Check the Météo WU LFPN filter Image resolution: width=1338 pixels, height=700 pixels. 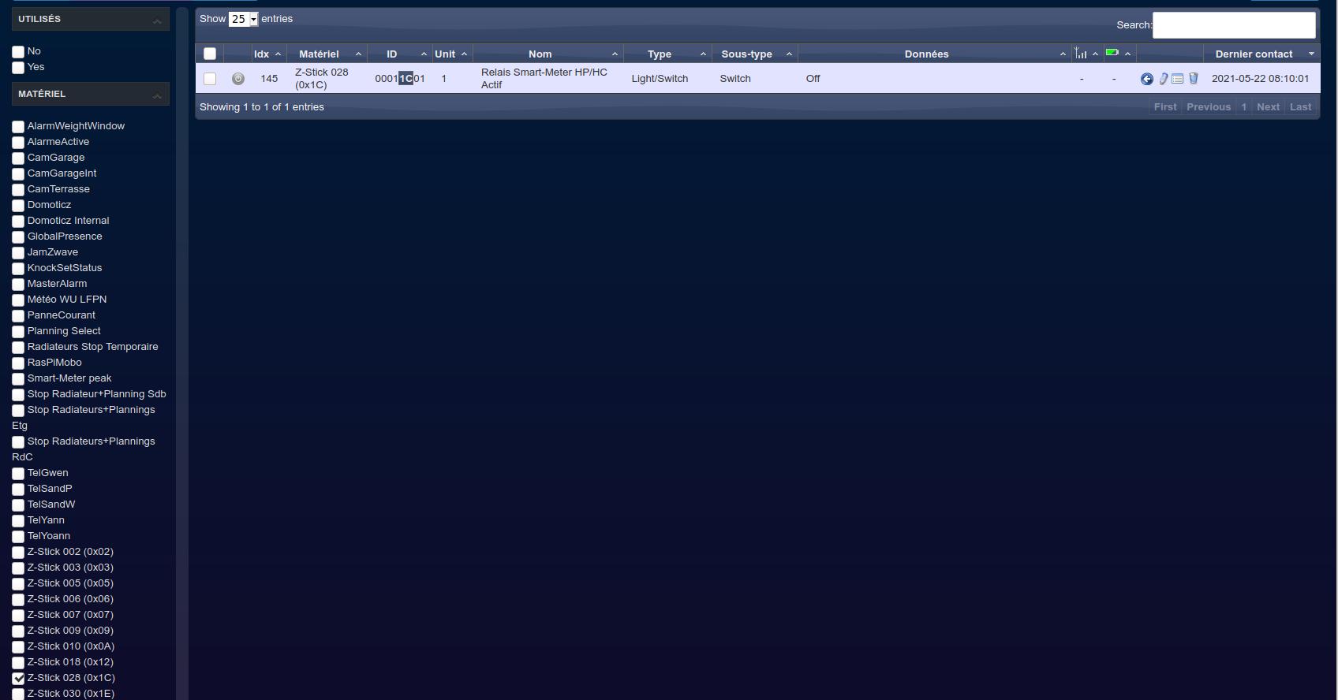point(18,300)
